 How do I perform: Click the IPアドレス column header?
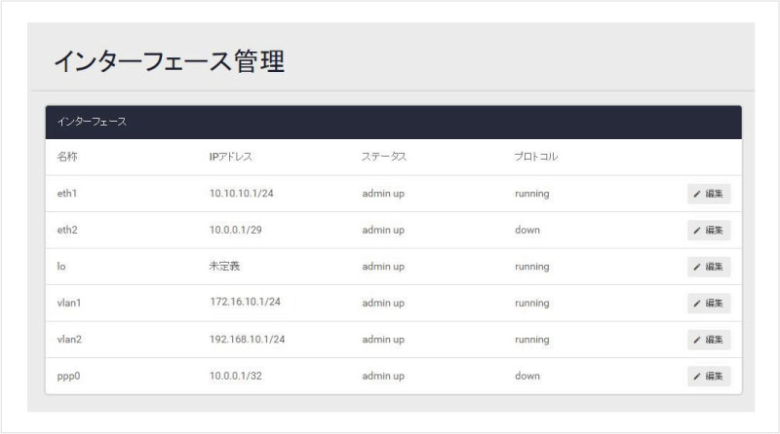(230, 157)
